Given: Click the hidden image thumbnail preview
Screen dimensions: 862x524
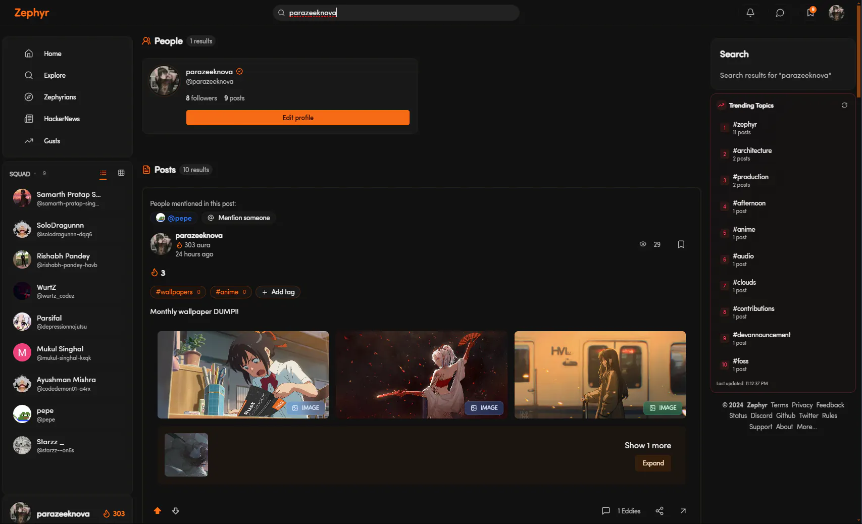Looking at the screenshot, I should pos(186,455).
